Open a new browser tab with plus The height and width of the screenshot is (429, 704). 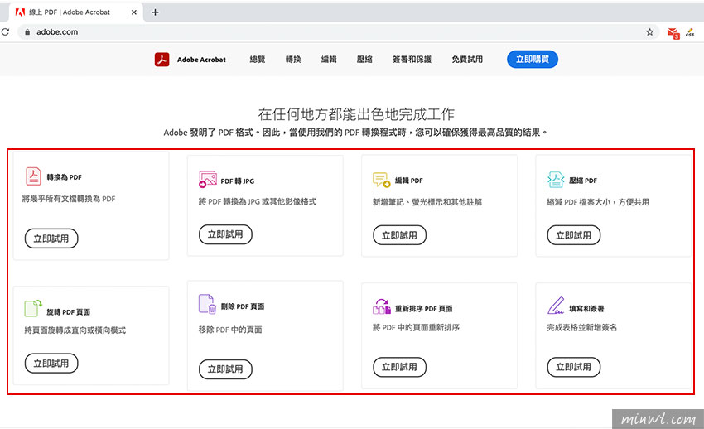point(156,12)
